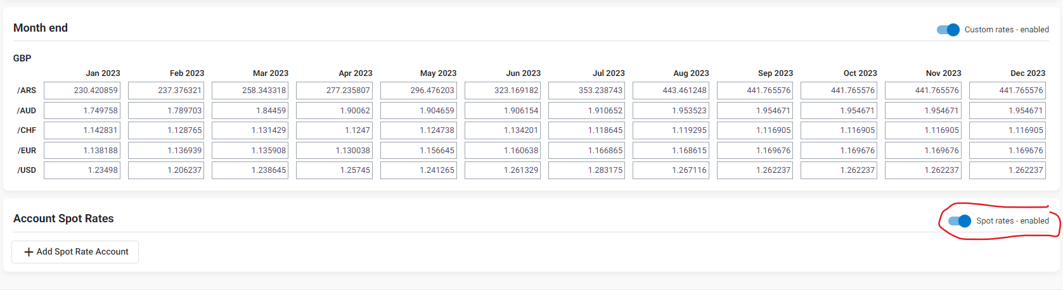This screenshot has height=290, width=1063.
Task: Click the ARS Aug 2023 field 443.461248
Action: pyautogui.click(x=671, y=91)
